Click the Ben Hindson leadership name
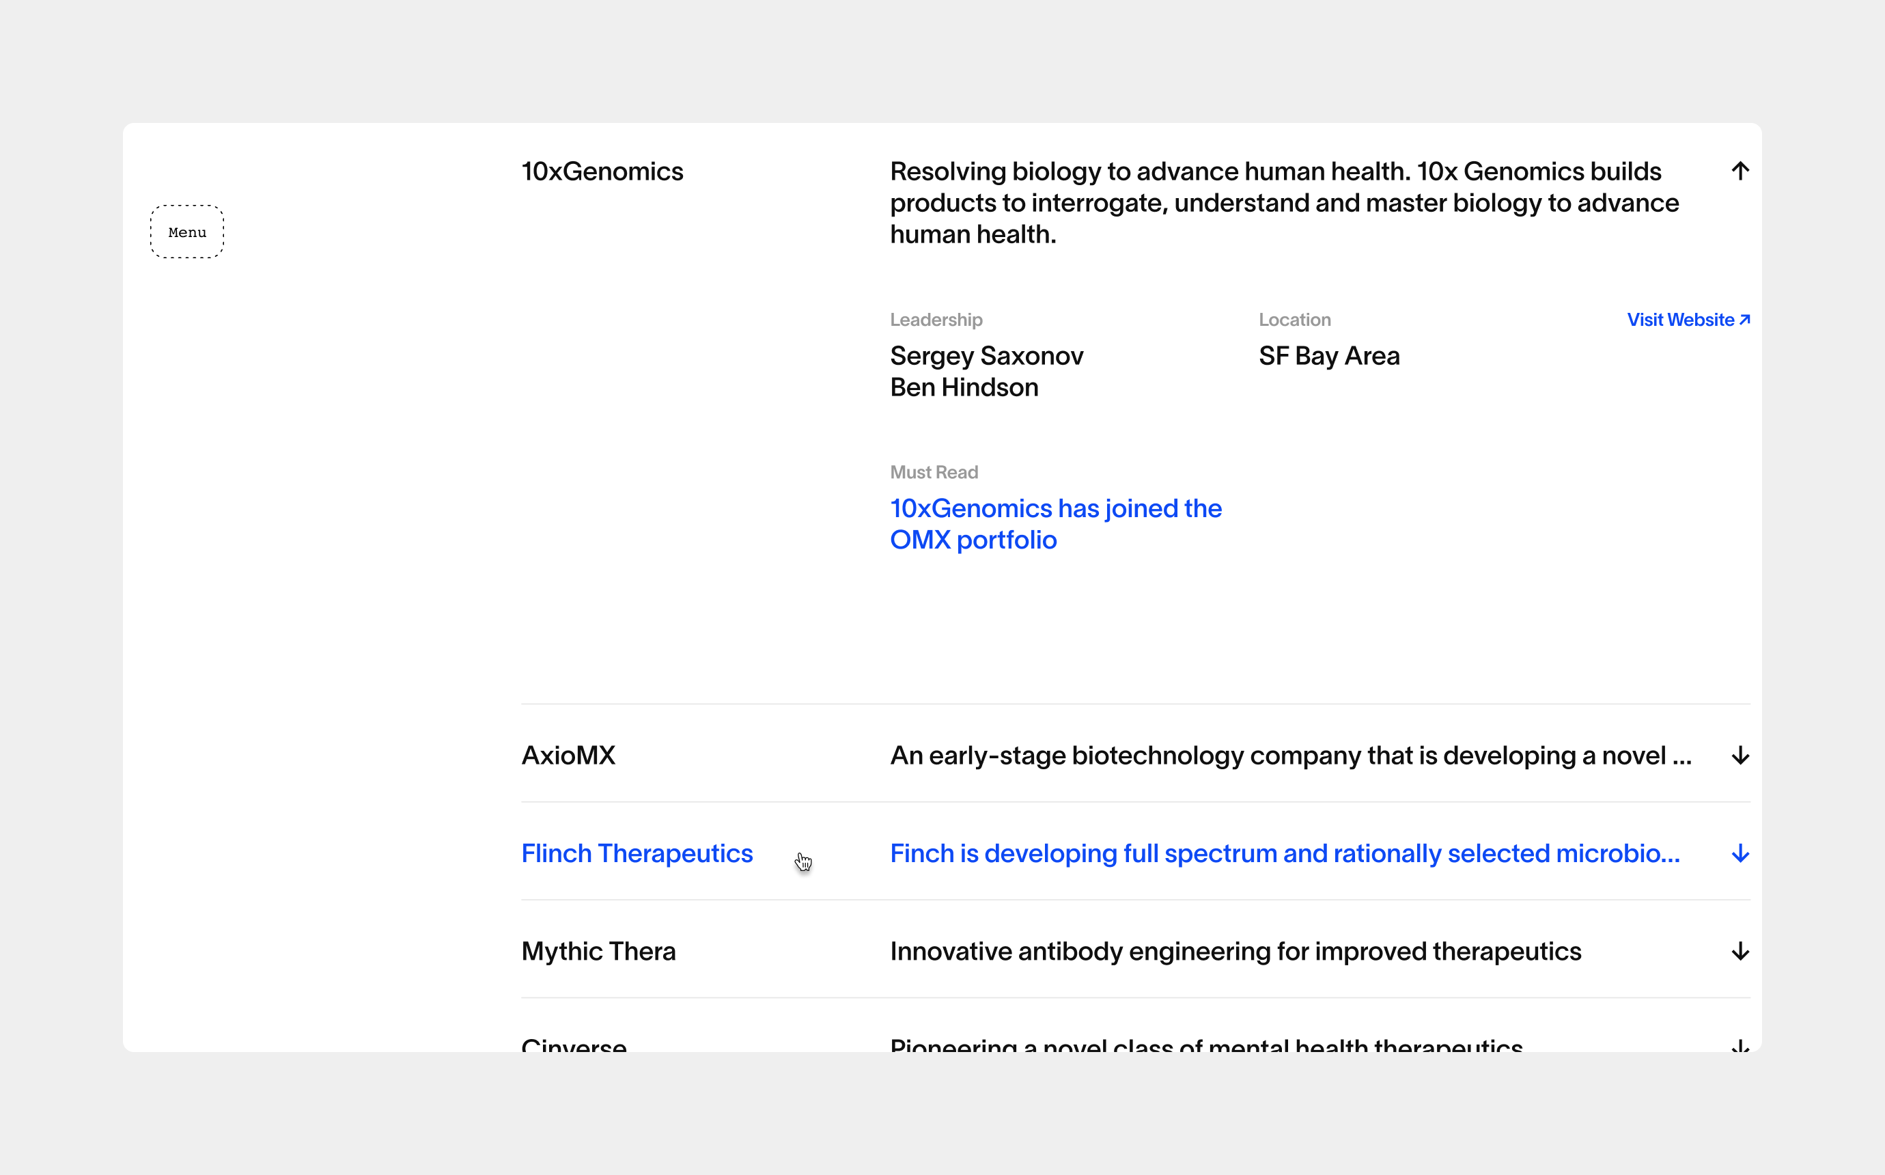 964,387
